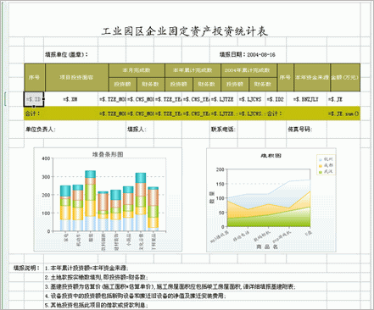The height and width of the screenshot is (310, 374).
Task: Select the 金额(万元) header cell
Action: click(345, 77)
